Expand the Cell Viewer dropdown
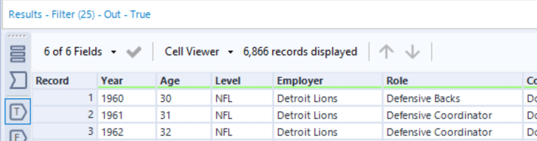This screenshot has width=537, height=141. coord(199,52)
